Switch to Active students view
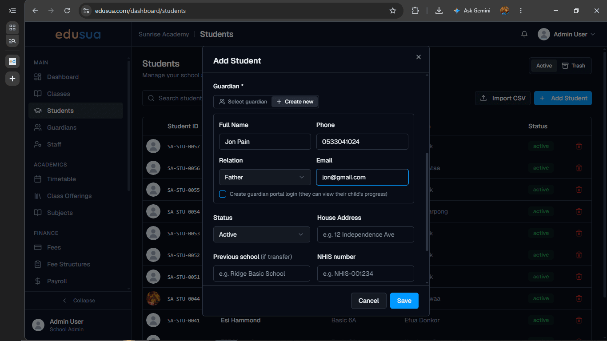The width and height of the screenshot is (607, 341). point(544,66)
